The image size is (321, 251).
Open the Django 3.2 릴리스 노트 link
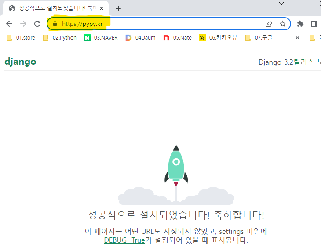click(x=307, y=62)
